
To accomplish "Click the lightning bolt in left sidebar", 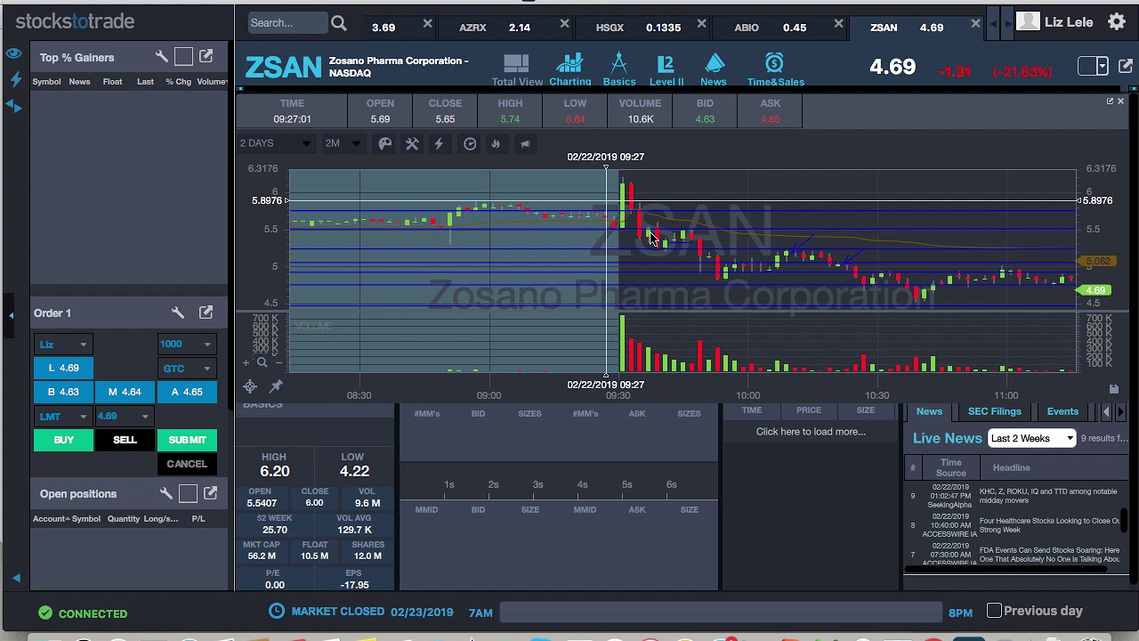I will (x=15, y=80).
